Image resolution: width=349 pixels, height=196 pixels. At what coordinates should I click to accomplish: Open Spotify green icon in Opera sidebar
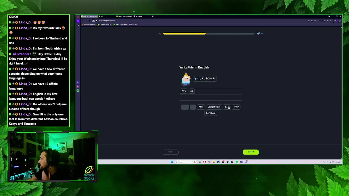(x=78, y=91)
